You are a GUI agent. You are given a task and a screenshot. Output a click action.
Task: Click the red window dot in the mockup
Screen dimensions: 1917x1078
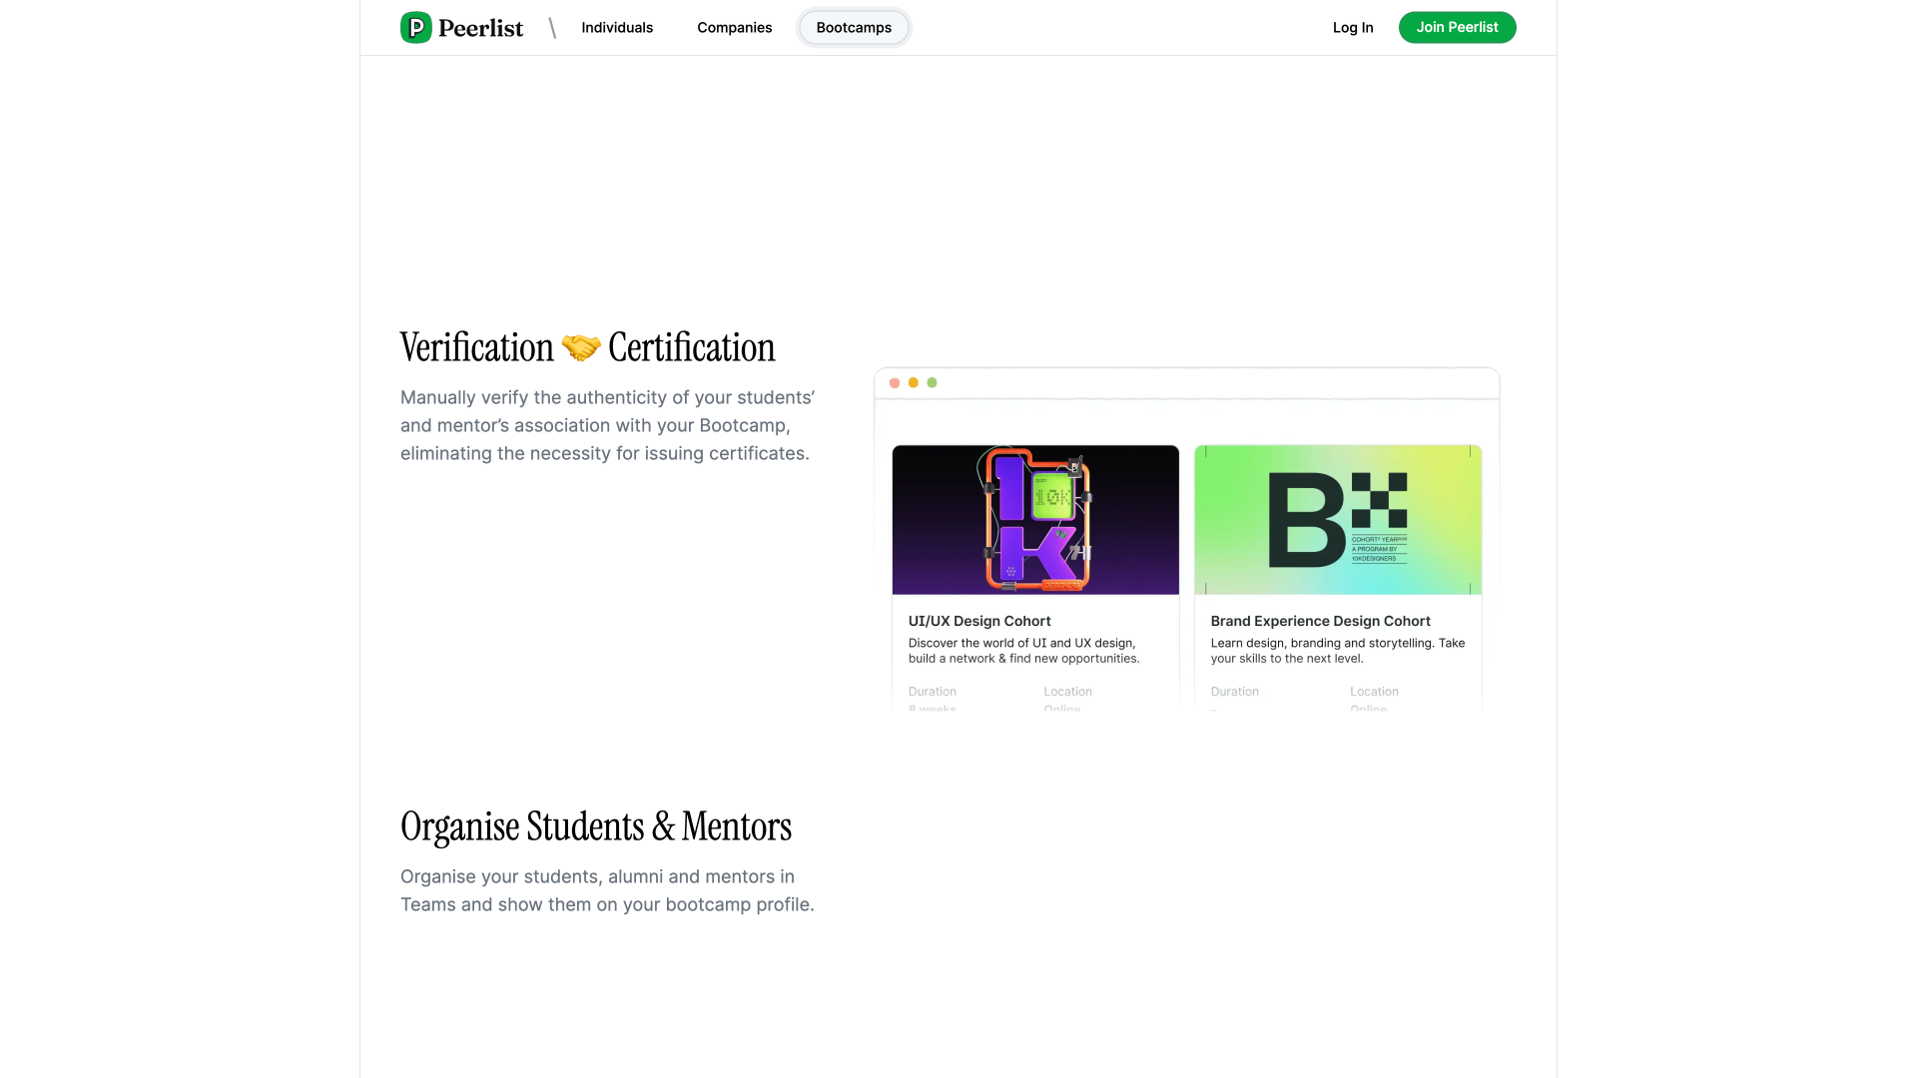pyautogui.click(x=895, y=382)
